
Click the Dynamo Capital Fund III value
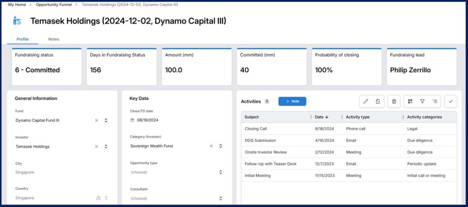tap(38, 120)
